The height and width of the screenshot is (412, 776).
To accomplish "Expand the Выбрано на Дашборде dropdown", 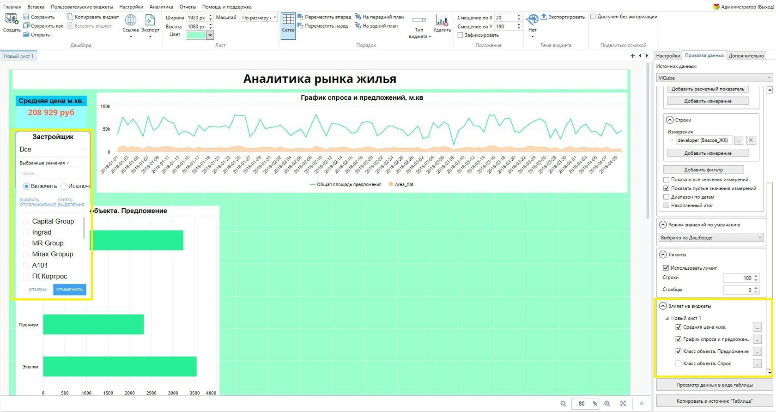I will [711, 237].
